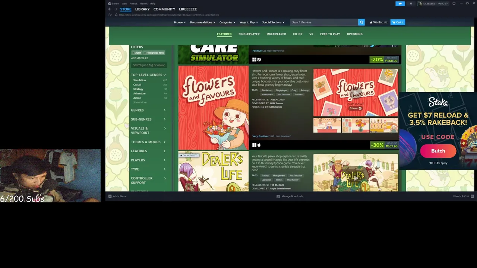The image size is (477, 268).
Task: Open the notifications bell icon
Action: (x=411, y=4)
